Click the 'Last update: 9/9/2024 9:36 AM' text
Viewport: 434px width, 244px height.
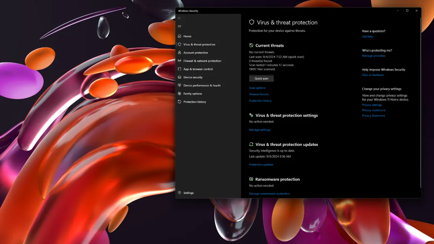pyautogui.click(x=270, y=157)
